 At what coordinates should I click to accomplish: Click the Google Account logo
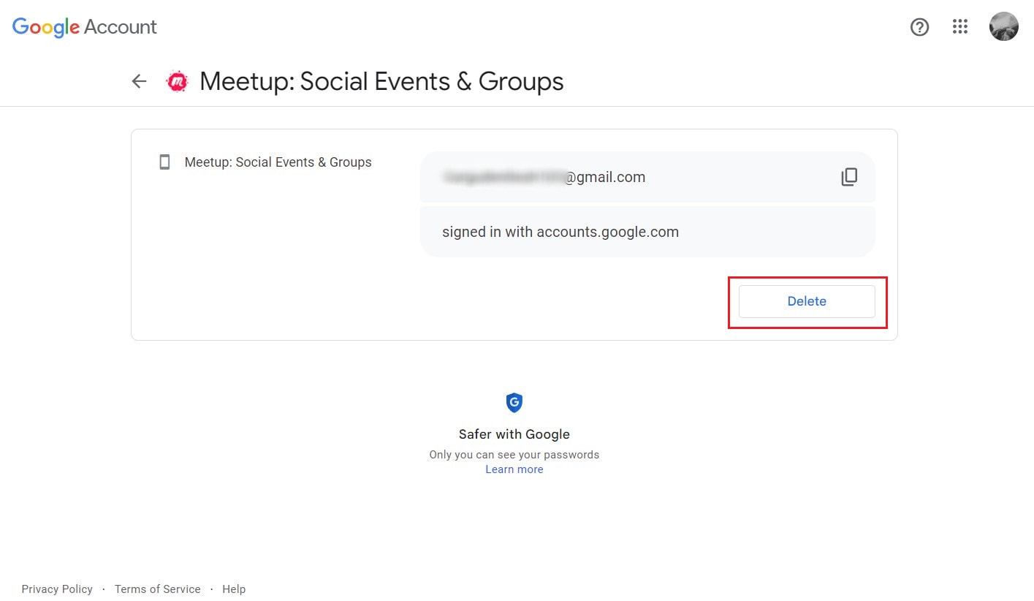tap(85, 27)
